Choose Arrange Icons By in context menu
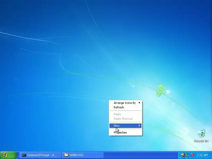Image resolution: width=212 pixels, height=159 pixels. tap(125, 103)
